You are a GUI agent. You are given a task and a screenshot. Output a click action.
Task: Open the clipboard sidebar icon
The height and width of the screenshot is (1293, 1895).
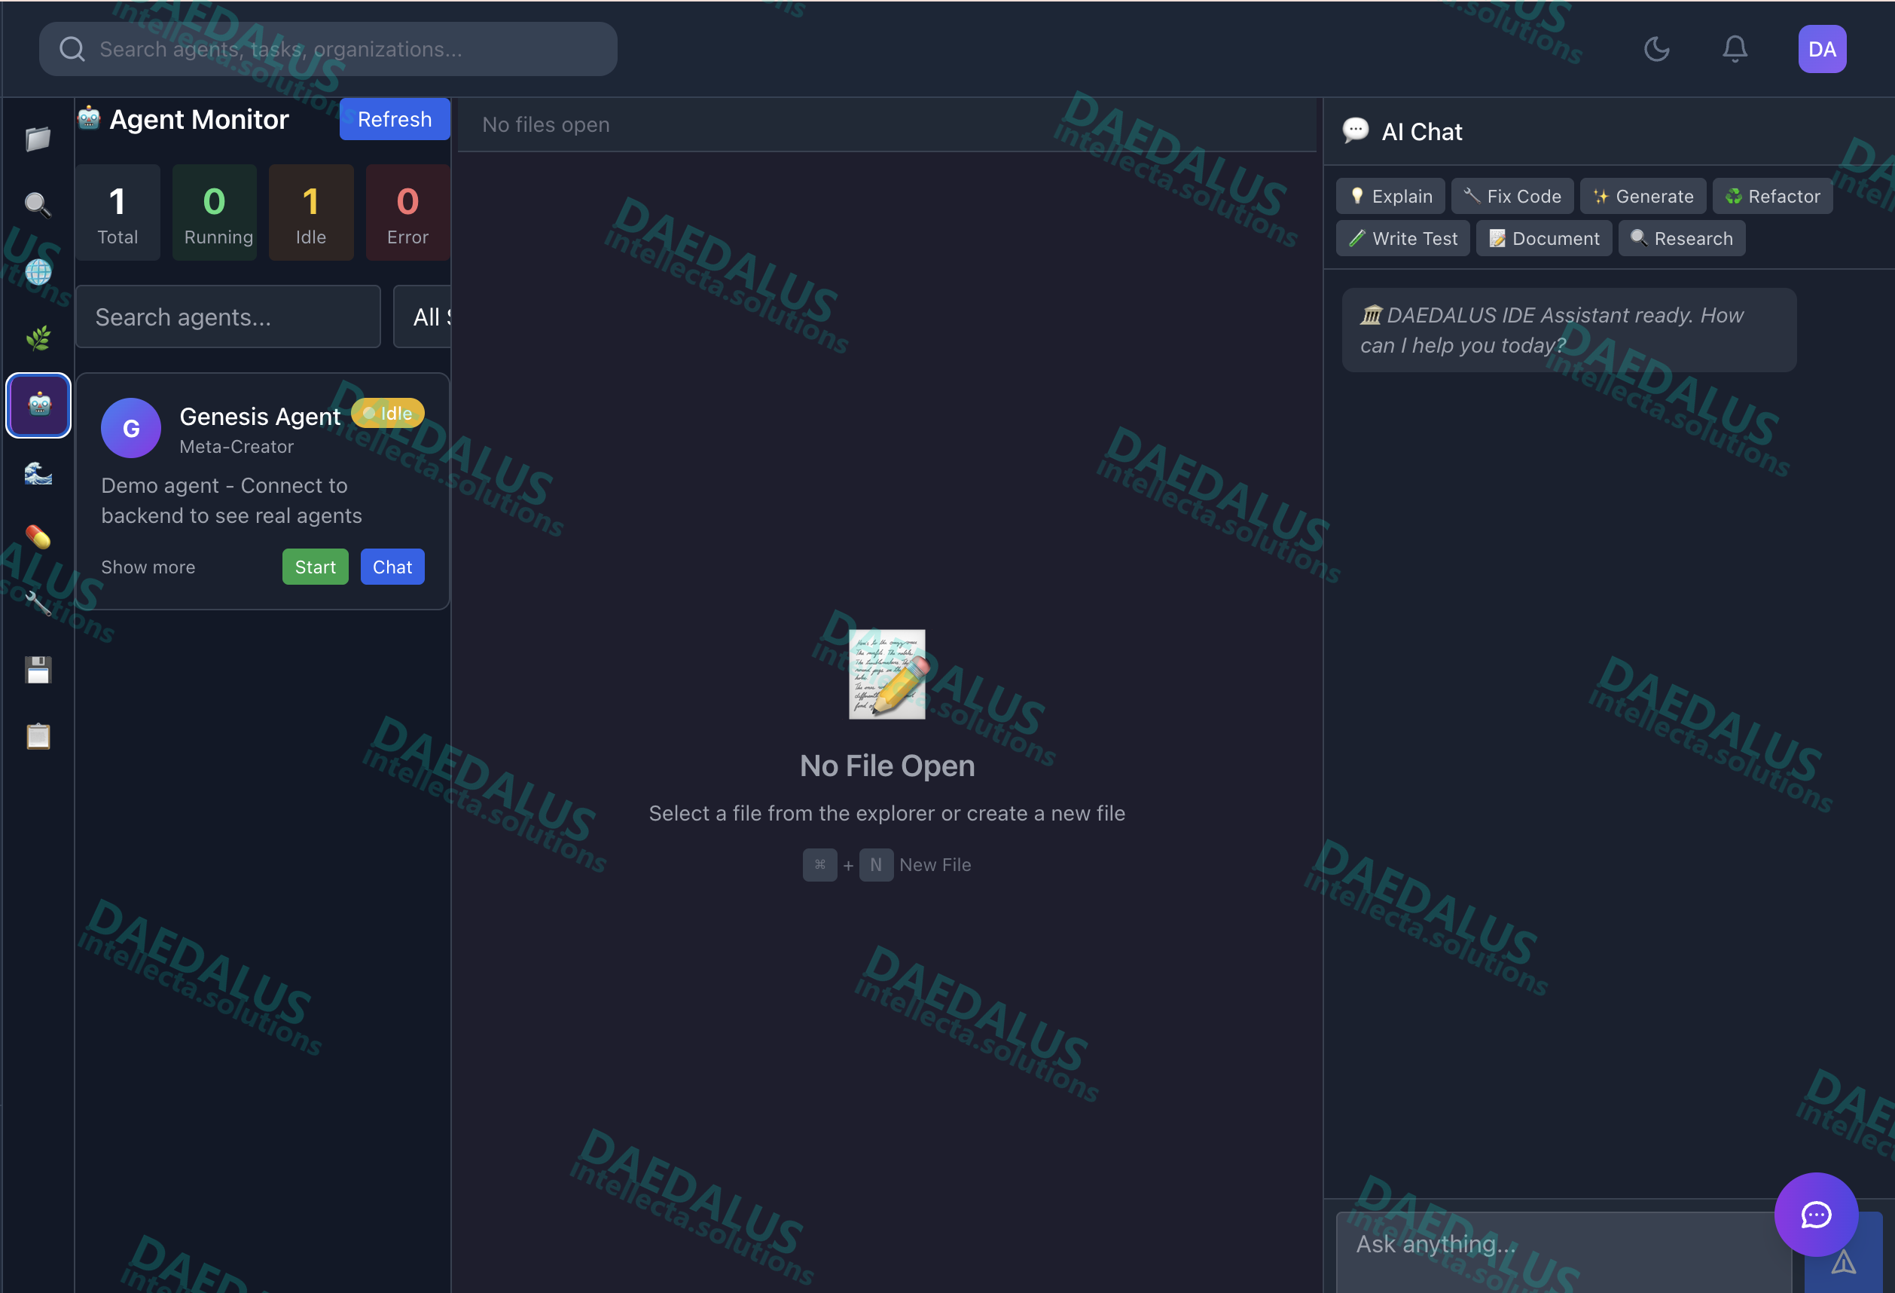38,736
